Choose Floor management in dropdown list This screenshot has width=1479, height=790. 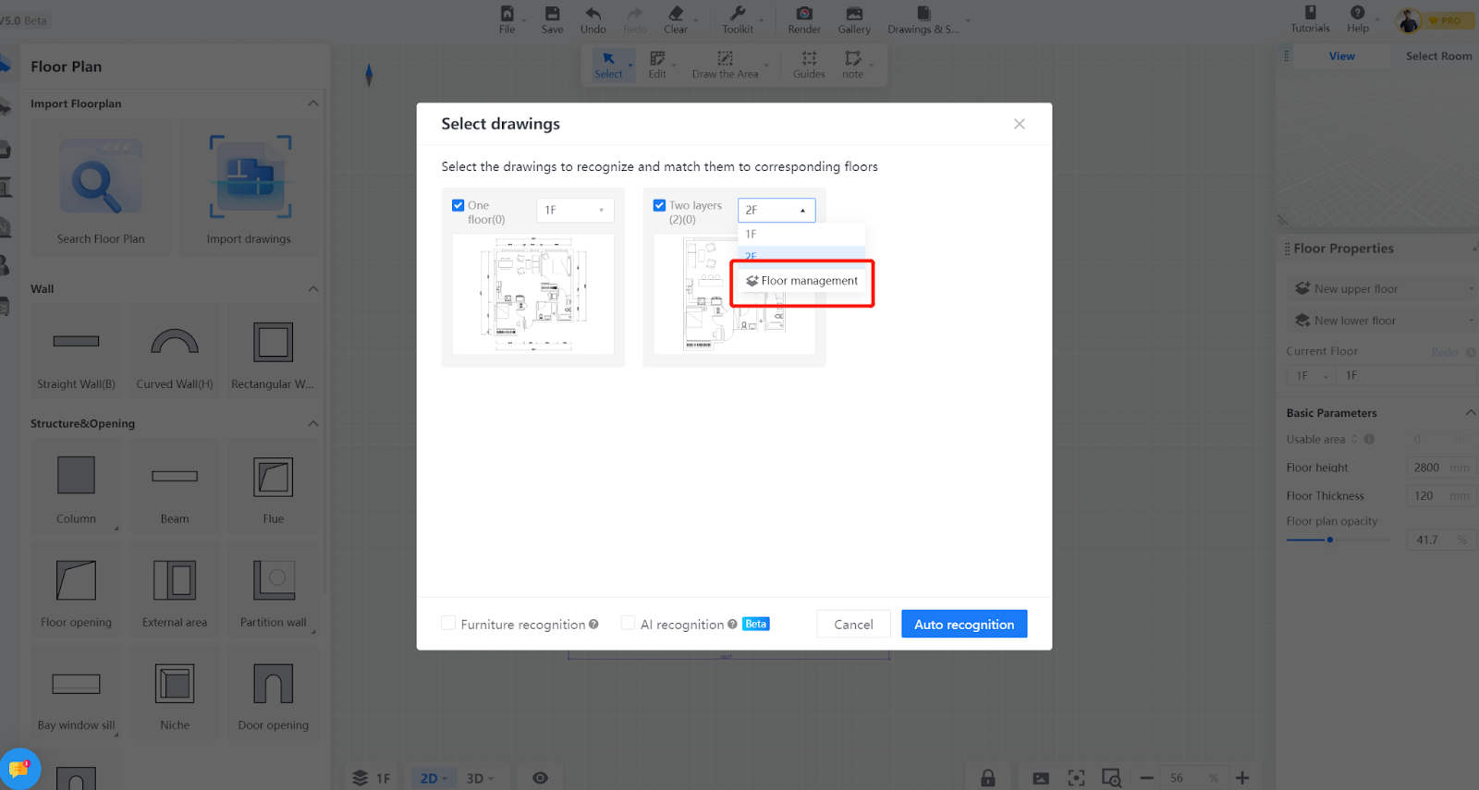802,281
